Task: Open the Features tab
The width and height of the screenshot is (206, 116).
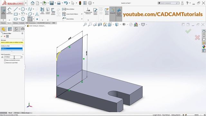Action: [x=3, y=23]
